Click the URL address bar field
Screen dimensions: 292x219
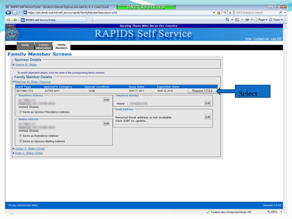[x=119, y=13]
